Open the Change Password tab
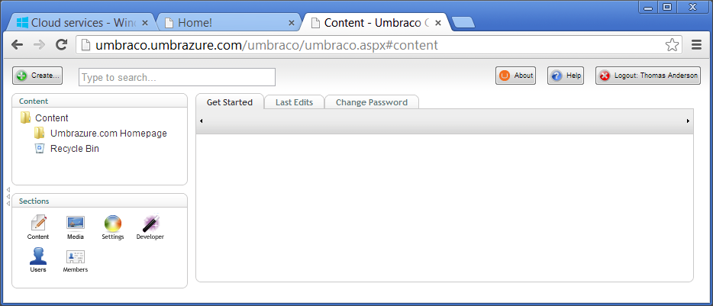 371,102
